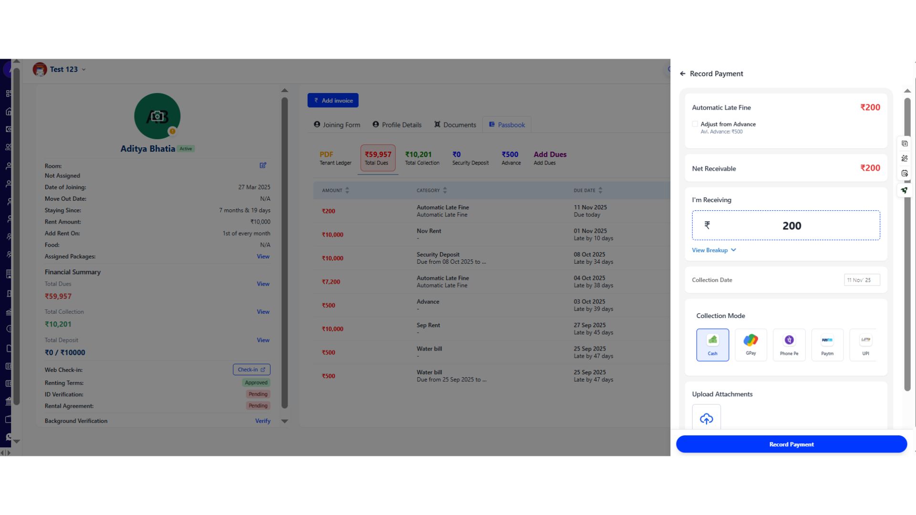Enable Adjust from Advance checkbox
The width and height of the screenshot is (916, 515).
coord(695,124)
